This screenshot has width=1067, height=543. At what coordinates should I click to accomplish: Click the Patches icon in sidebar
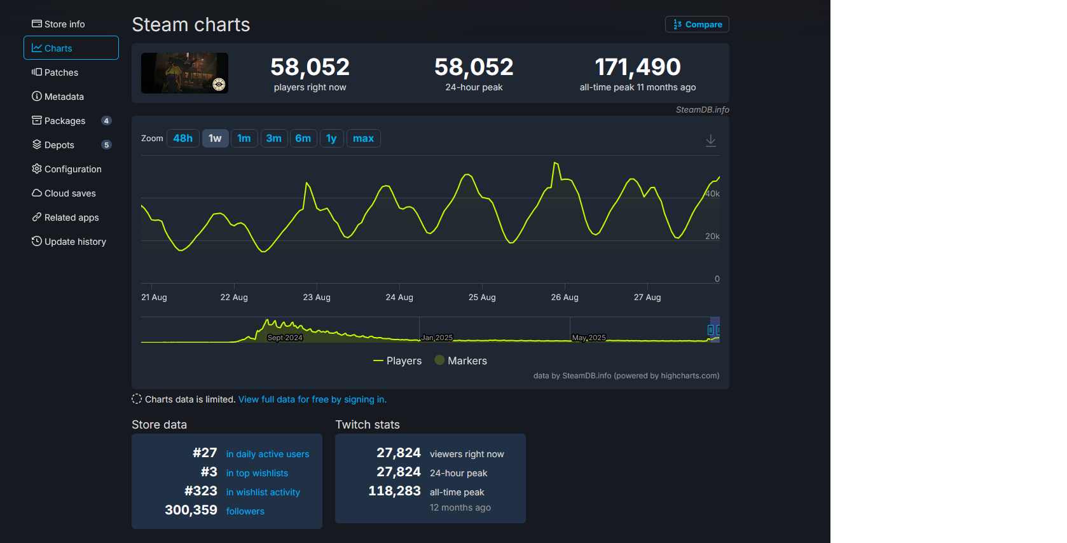coord(37,72)
